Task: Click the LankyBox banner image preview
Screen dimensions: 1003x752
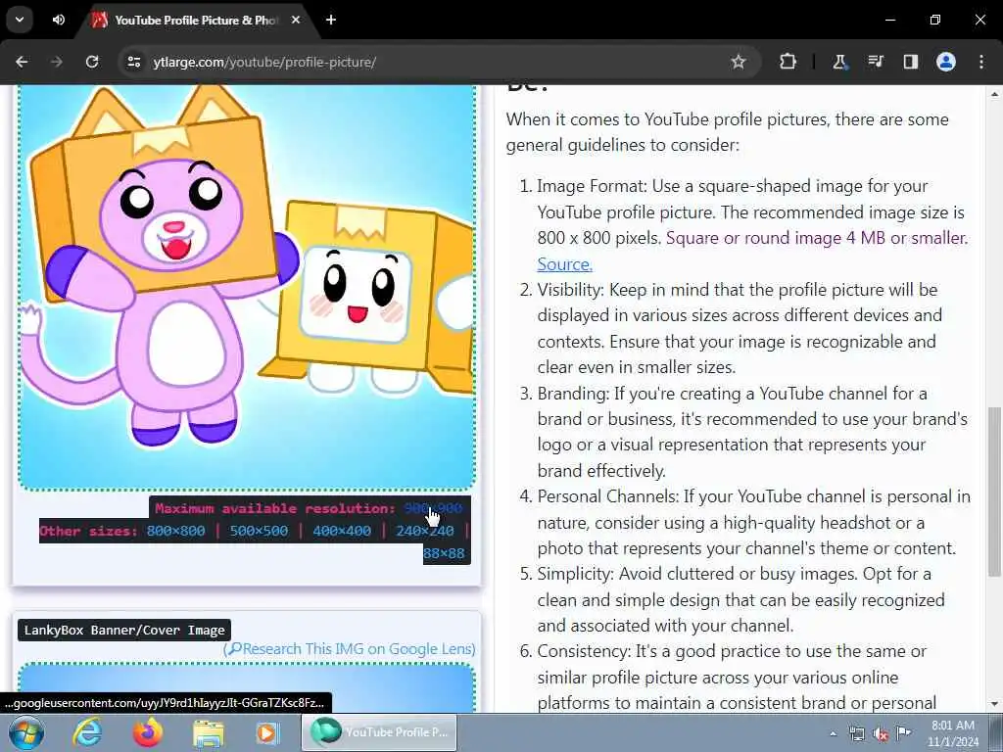Action: tap(247, 687)
